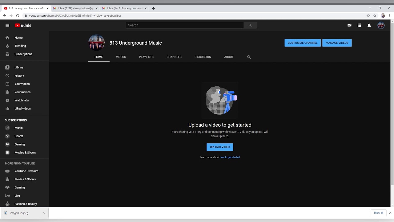Image resolution: width=394 pixels, height=222 pixels.
Task: Click the Watch later clock icon
Action: 7,100
